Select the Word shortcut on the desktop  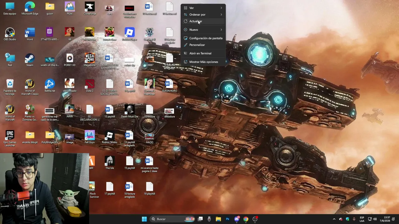(30, 34)
